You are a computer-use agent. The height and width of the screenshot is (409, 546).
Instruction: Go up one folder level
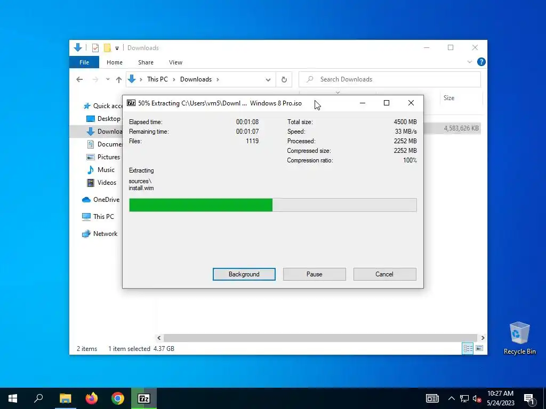pyautogui.click(x=119, y=79)
